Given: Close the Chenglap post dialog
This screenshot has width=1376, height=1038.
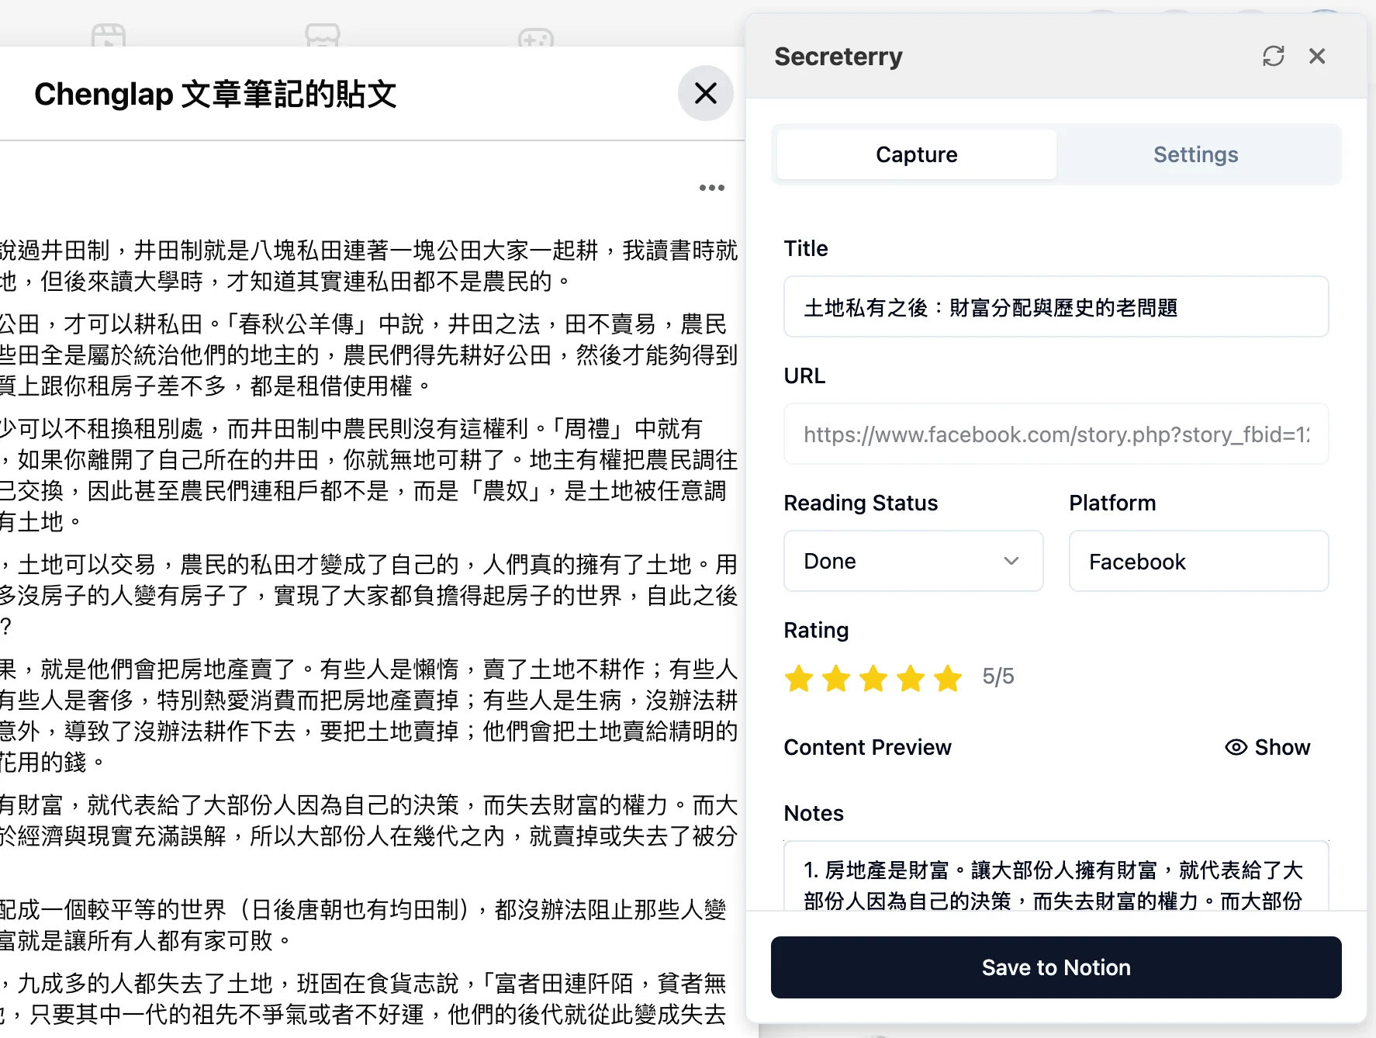Looking at the screenshot, I should 704,93.
